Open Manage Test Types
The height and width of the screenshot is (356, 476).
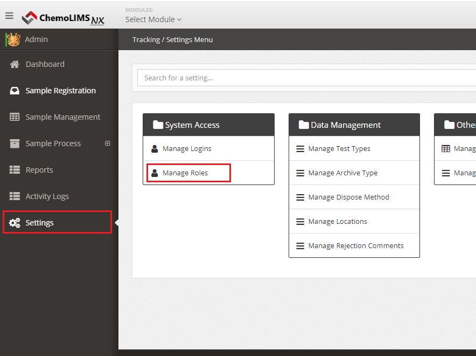coord(339,149)
